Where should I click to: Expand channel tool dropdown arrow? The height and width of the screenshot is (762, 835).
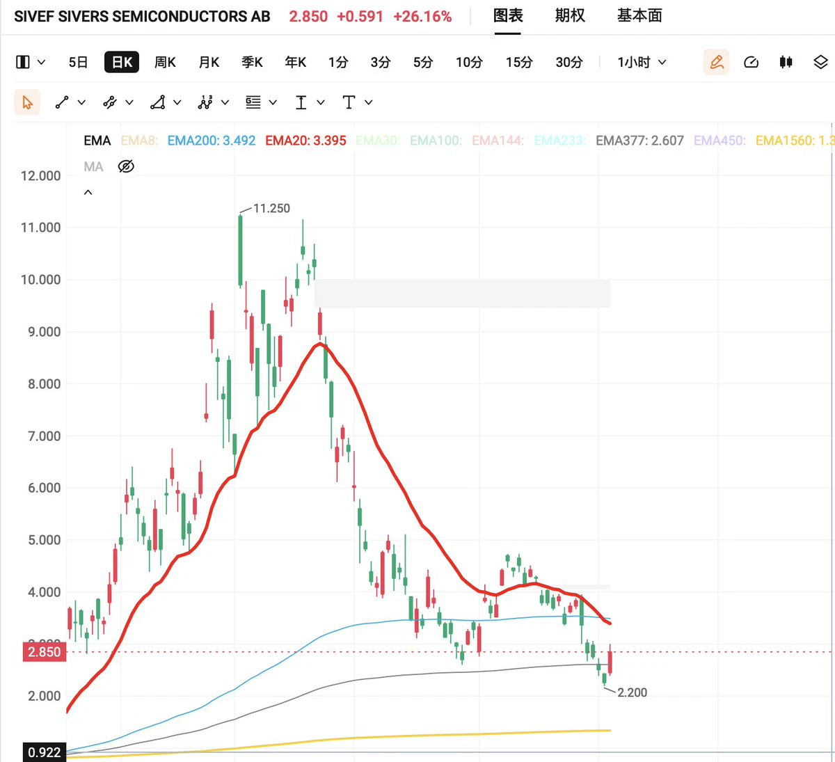[129, 102]
